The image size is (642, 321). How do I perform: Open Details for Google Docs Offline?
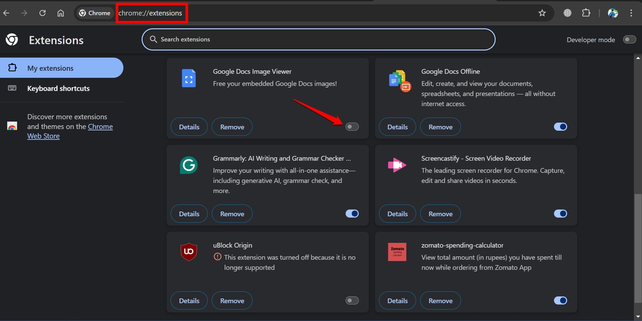(398, 127)
